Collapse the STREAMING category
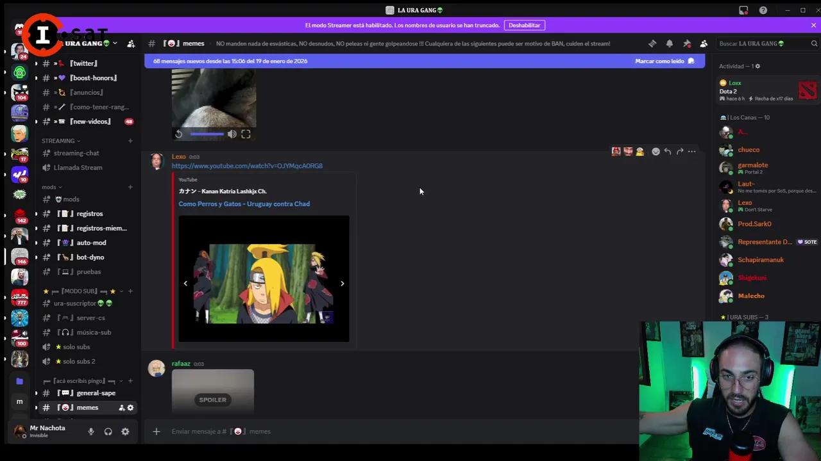Image resolution: width=821 pixels, height=461 pixels. (61, 141)
